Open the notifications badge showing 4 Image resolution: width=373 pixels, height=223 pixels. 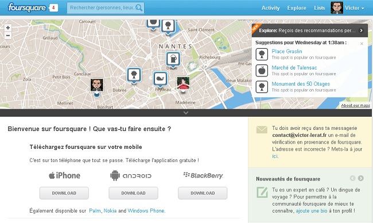click(x=53, y=7)
